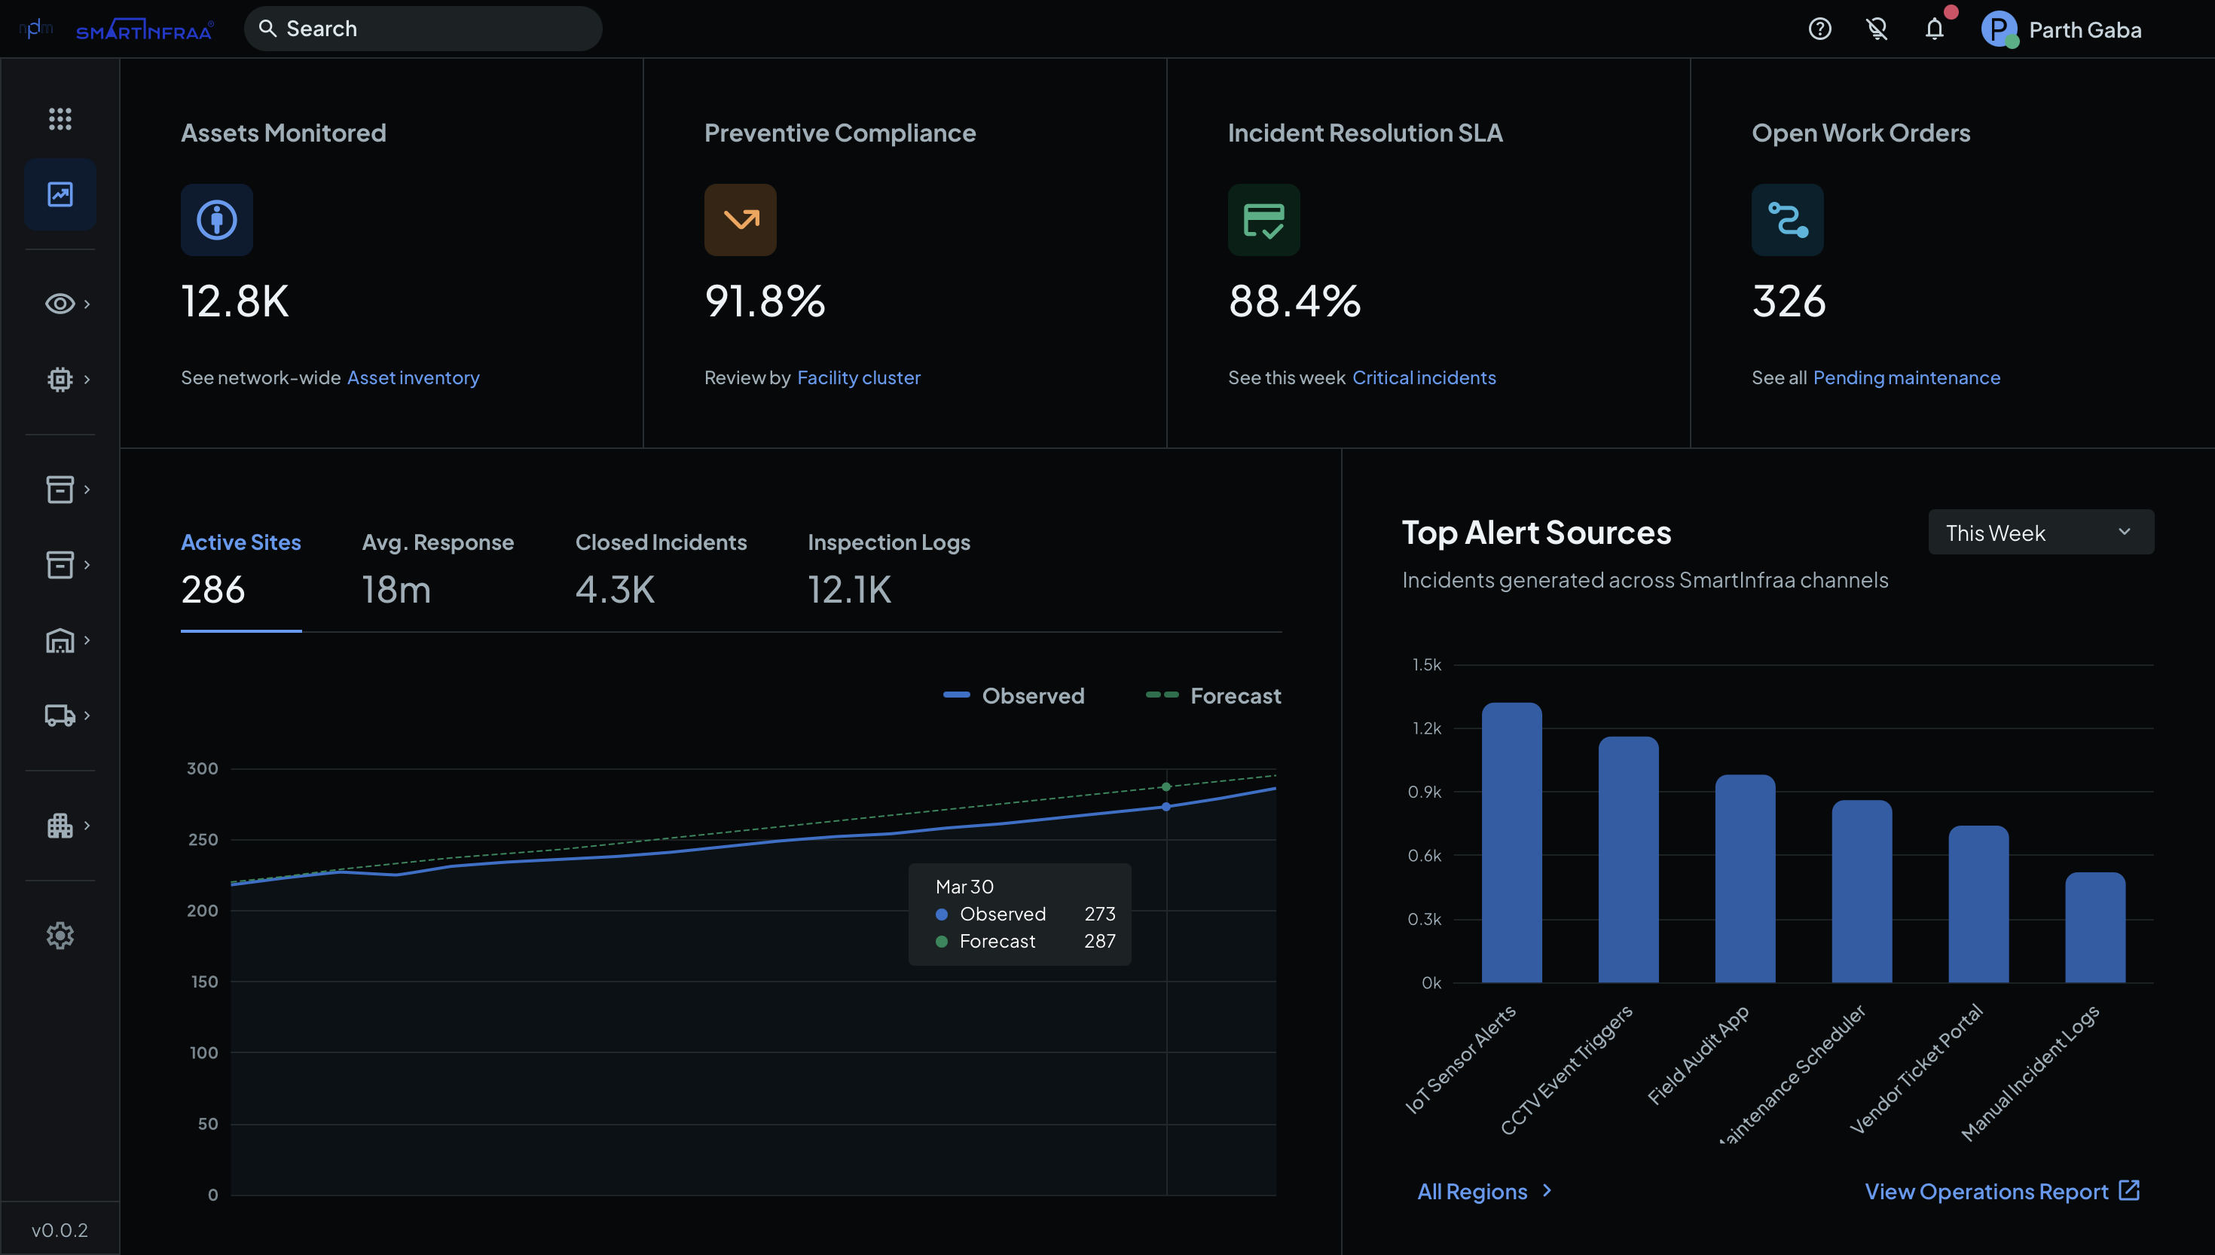Open the Settings gear at sidebar bottom

60,935
